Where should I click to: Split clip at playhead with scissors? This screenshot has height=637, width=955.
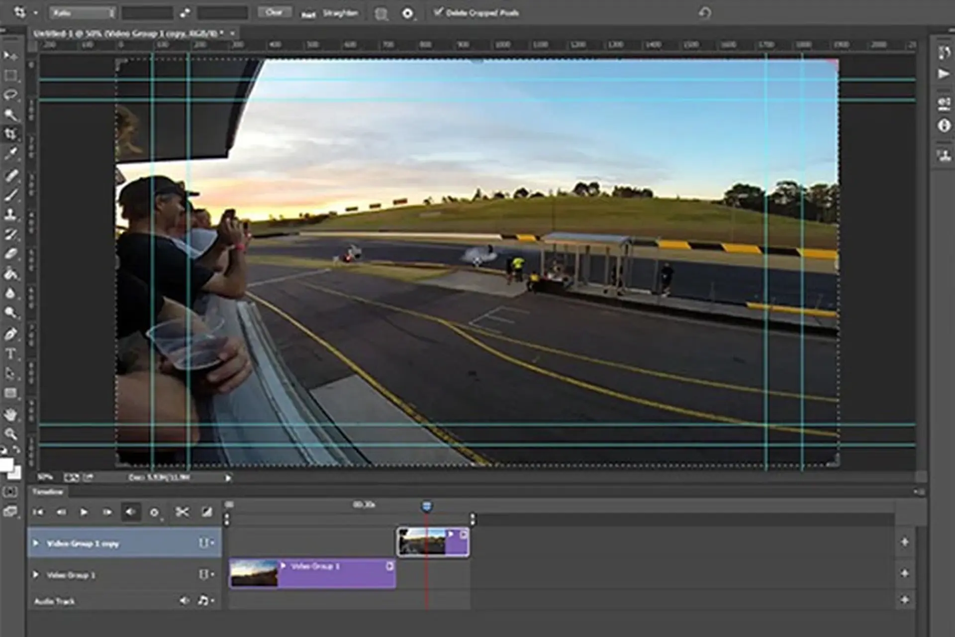pyautogui.click(x=182, y=512)
